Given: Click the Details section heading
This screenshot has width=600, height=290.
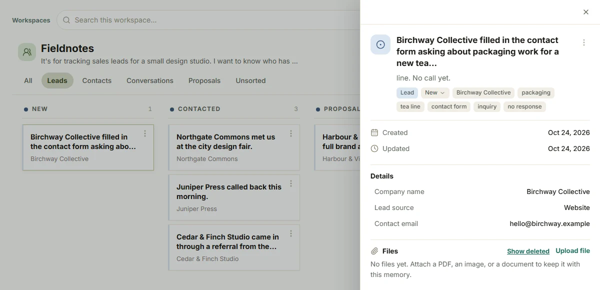Looking at the screenshot, I should pyautogui.click(x=382, y=176).
